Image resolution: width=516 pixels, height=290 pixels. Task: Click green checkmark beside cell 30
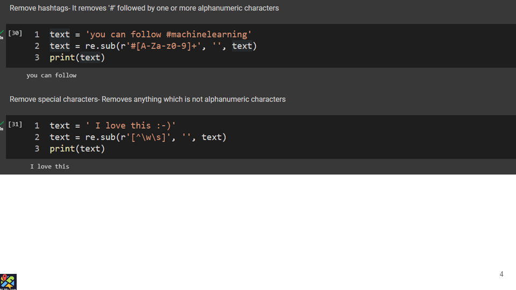2,33
